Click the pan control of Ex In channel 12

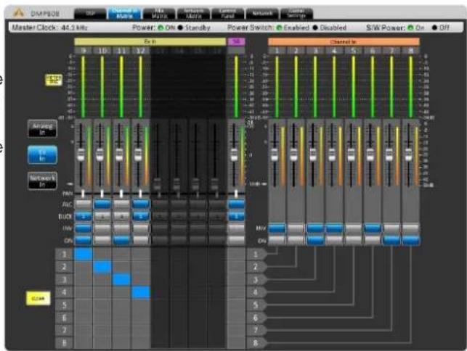[140, 194]
